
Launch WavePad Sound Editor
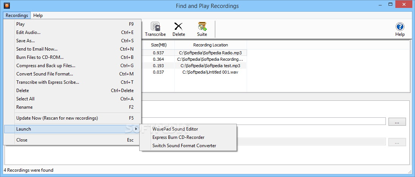click(188, 129)
